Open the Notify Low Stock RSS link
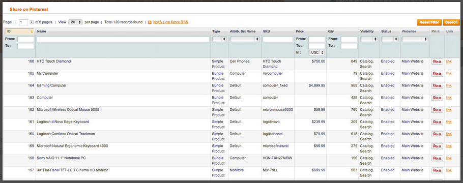 click(170, 22)
